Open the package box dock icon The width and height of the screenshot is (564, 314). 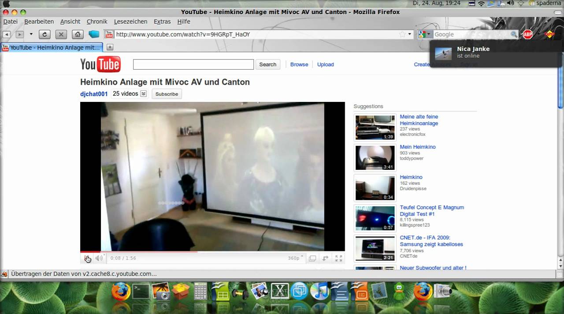(x=181, y=291)
